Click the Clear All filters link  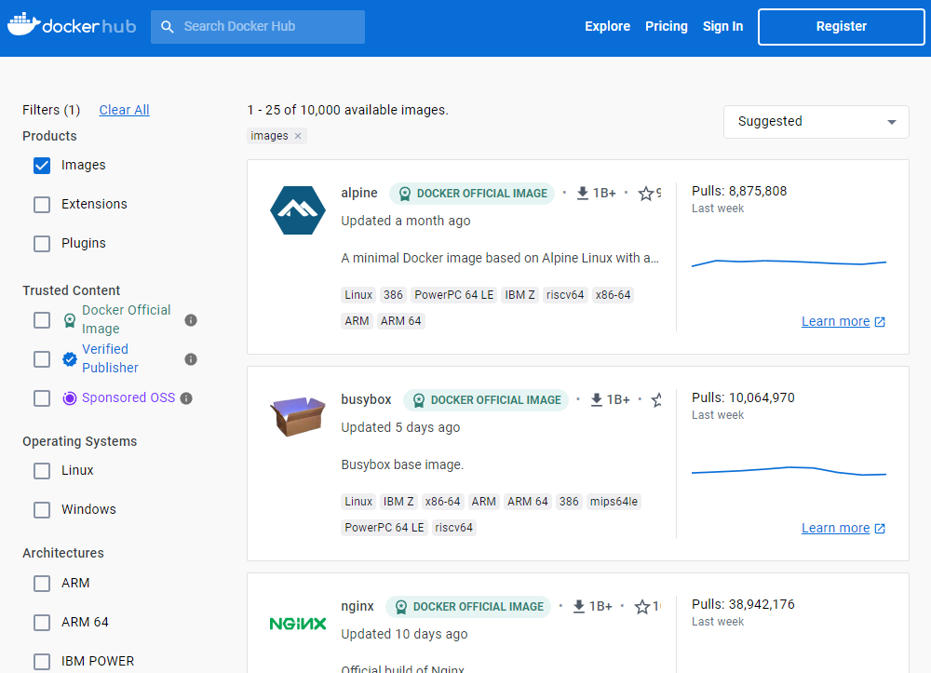click(124, 110)
